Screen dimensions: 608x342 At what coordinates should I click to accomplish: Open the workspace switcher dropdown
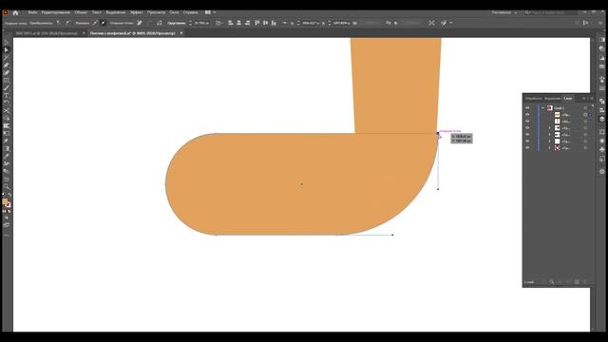coord(504,12)
